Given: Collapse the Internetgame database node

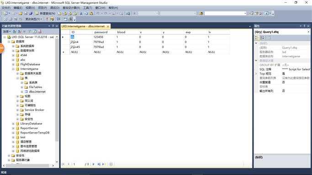Looking at the screenshot, I should point(13,69).
